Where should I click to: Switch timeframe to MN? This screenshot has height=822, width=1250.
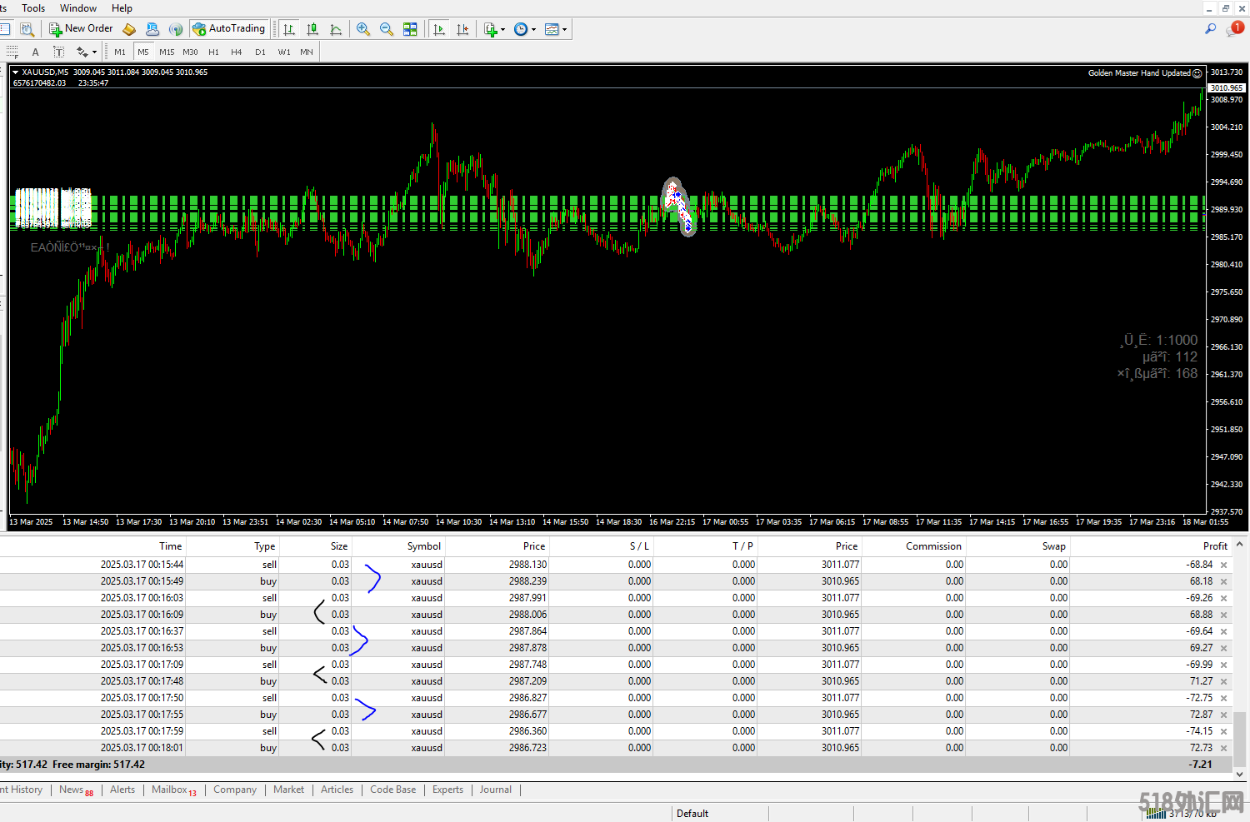coord(307,52)
